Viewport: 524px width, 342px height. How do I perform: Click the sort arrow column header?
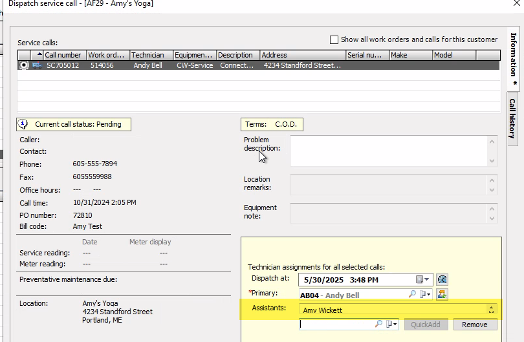[x=37, y=55]
